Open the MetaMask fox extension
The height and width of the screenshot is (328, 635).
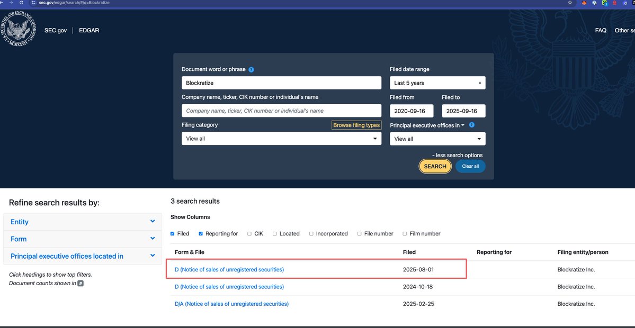tap(584, 3)
